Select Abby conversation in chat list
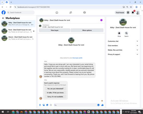The height and width of the screenshot is (114, 143). pos(18,24)
